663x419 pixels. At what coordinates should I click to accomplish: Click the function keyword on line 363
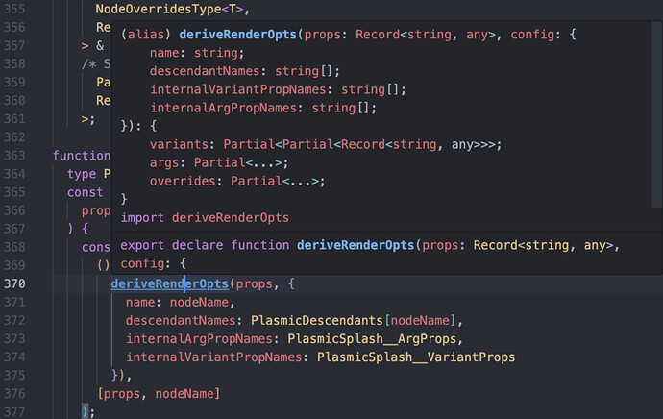(82, 156)
